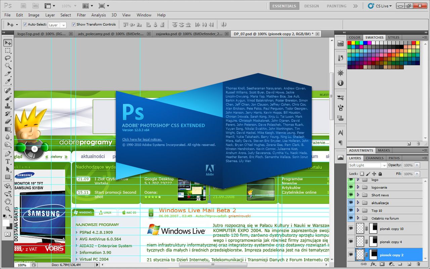Image resolution: width=430 pixels, height=269 pixels.
Task: Open the Histogram panel icon
Action: 340,157
